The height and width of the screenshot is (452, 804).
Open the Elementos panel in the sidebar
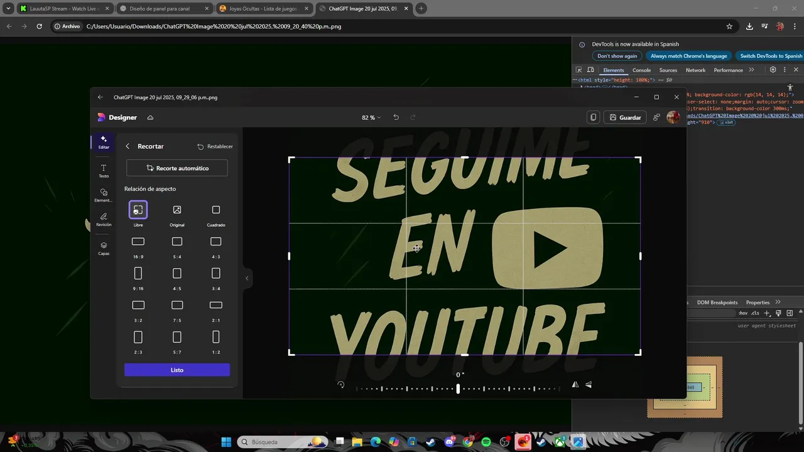104,195
